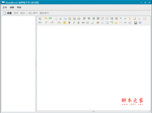The width and height of the screenshot is (152, 113).
Task: Open the 帮助 menu
Action: tap(19, 7)
